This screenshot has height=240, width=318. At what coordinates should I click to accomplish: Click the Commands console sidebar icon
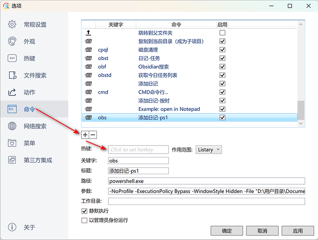click(x=12, y=109)
